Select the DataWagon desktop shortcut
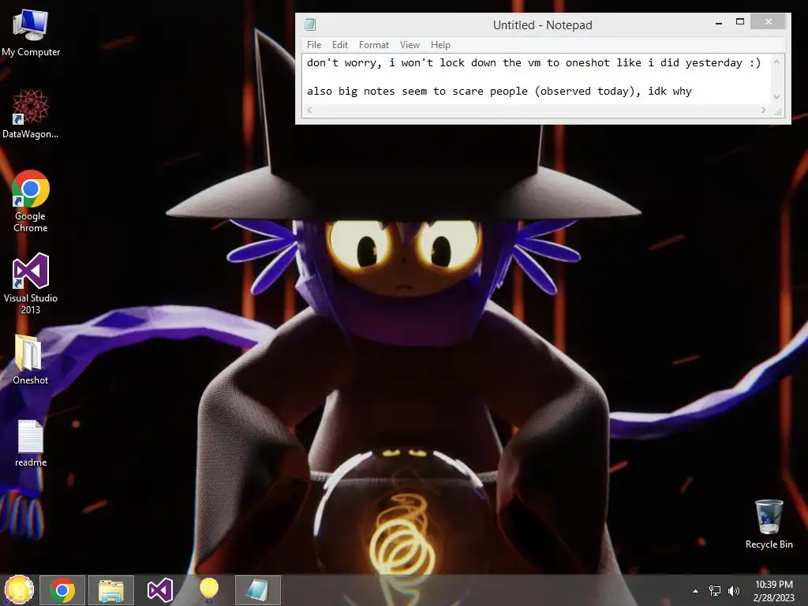The height and width of the screenshot is (606, 808). pos(31,114)
